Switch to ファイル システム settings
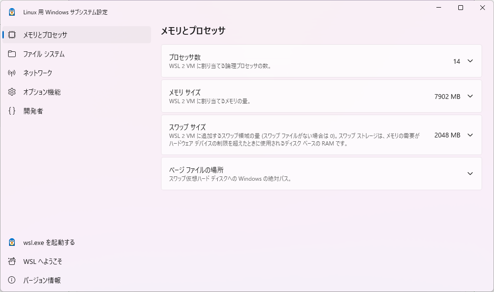The height and width of the screenshot is (292, 494). pyautogui.click(x=77, y=54)
